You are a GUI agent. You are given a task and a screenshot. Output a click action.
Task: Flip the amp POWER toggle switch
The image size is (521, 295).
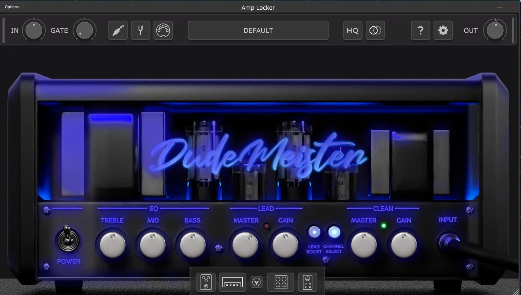pos(68,240)
